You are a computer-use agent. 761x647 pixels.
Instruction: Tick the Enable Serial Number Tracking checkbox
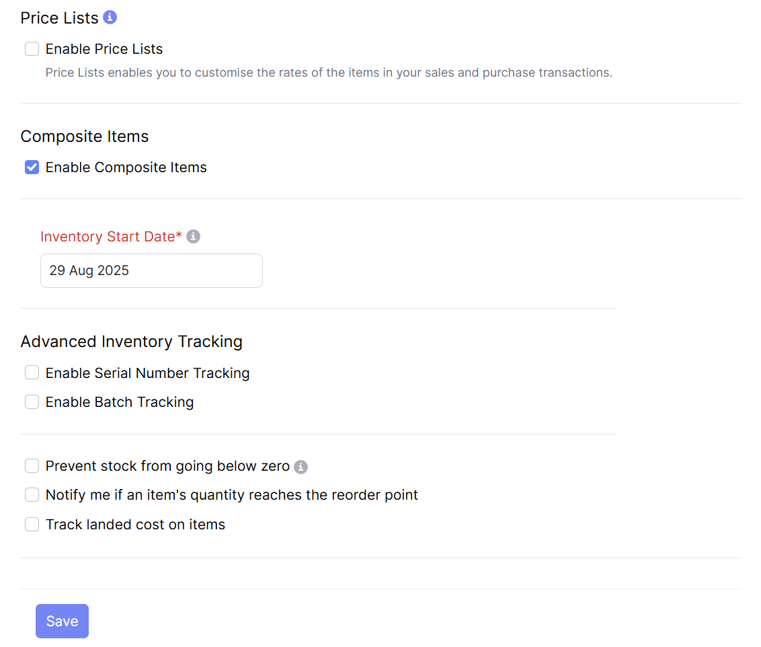coord(32,373)
